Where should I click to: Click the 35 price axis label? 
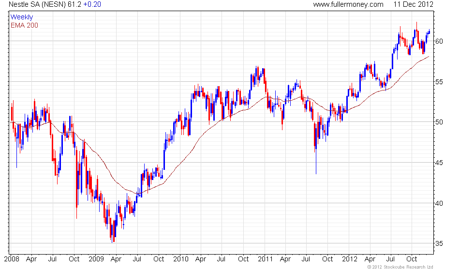pyautogui.click(x=439, y=243)
